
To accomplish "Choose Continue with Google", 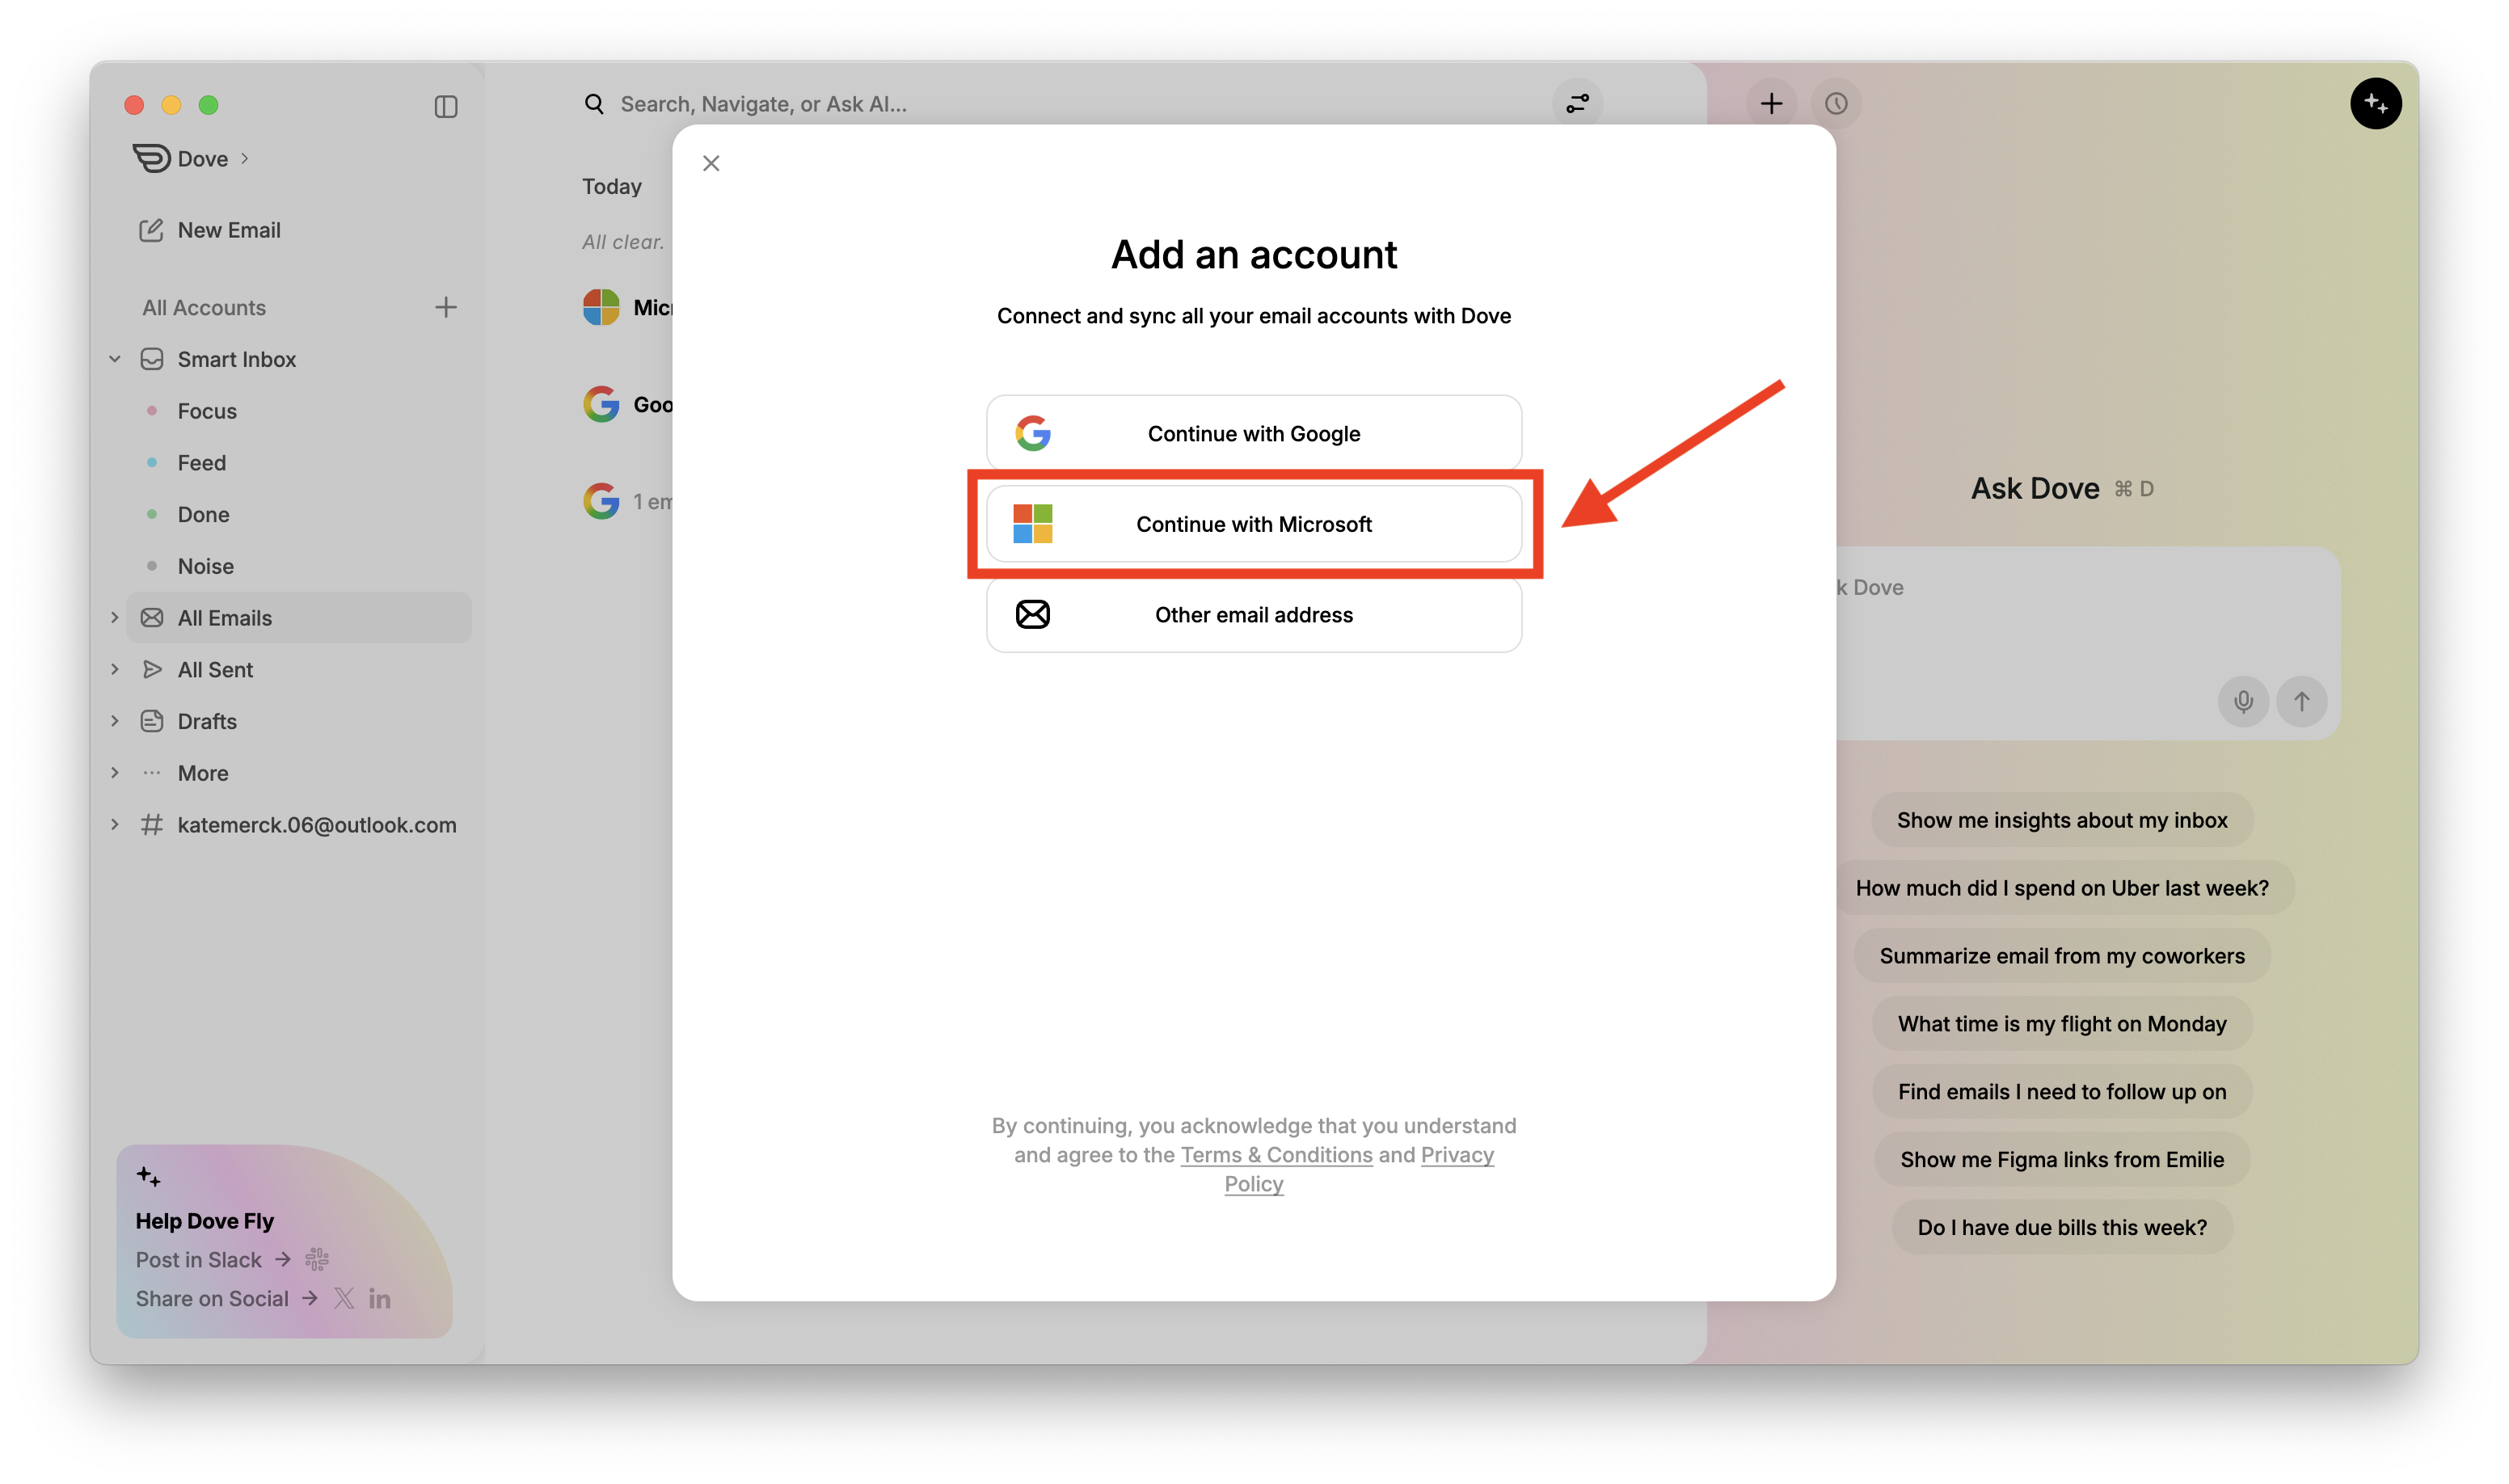I will pos(1253,434).
